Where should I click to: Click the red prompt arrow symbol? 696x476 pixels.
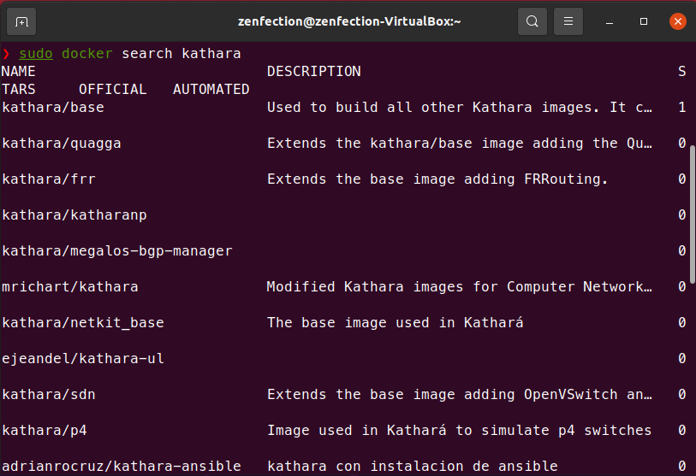click(6, 54)
